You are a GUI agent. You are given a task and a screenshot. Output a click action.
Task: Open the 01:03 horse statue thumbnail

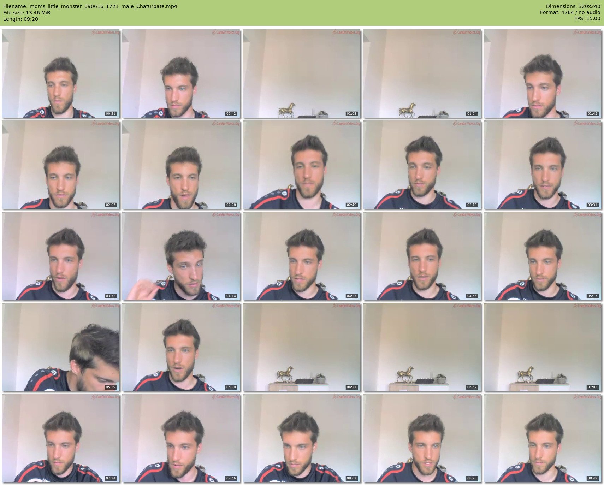[x=302, y=73]
